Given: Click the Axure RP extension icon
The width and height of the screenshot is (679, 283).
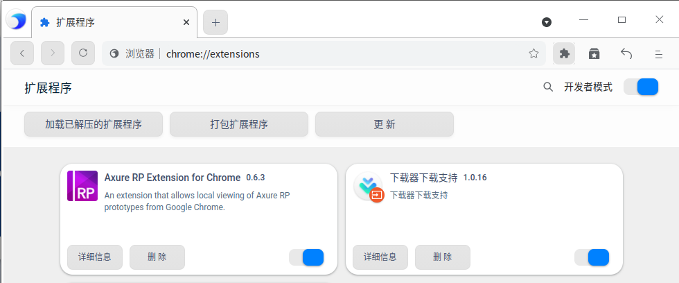Looking at the screenshot, I should pyautogui.click(x=82, y=186).
